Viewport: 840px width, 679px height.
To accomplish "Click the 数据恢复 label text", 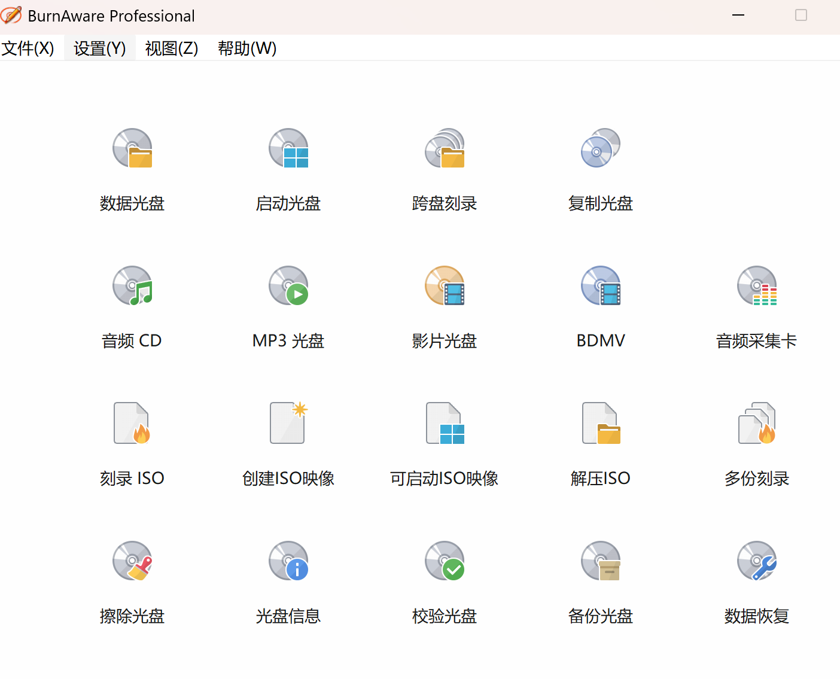I will pyautogui.click(x=757, y=616).
